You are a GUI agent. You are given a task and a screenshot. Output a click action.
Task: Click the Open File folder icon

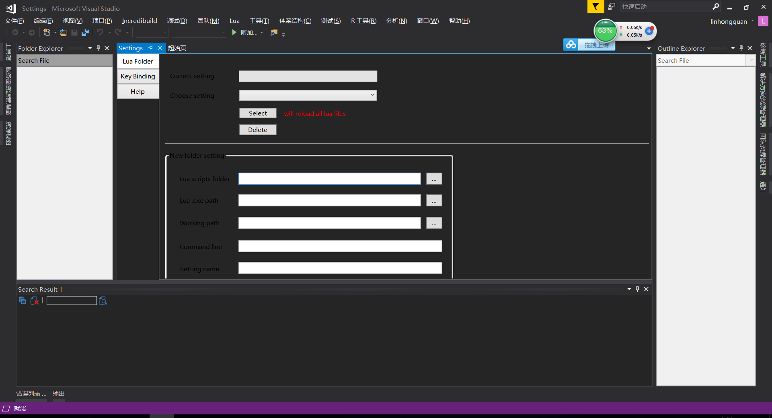pyautogui.click(x=64, y=33)
